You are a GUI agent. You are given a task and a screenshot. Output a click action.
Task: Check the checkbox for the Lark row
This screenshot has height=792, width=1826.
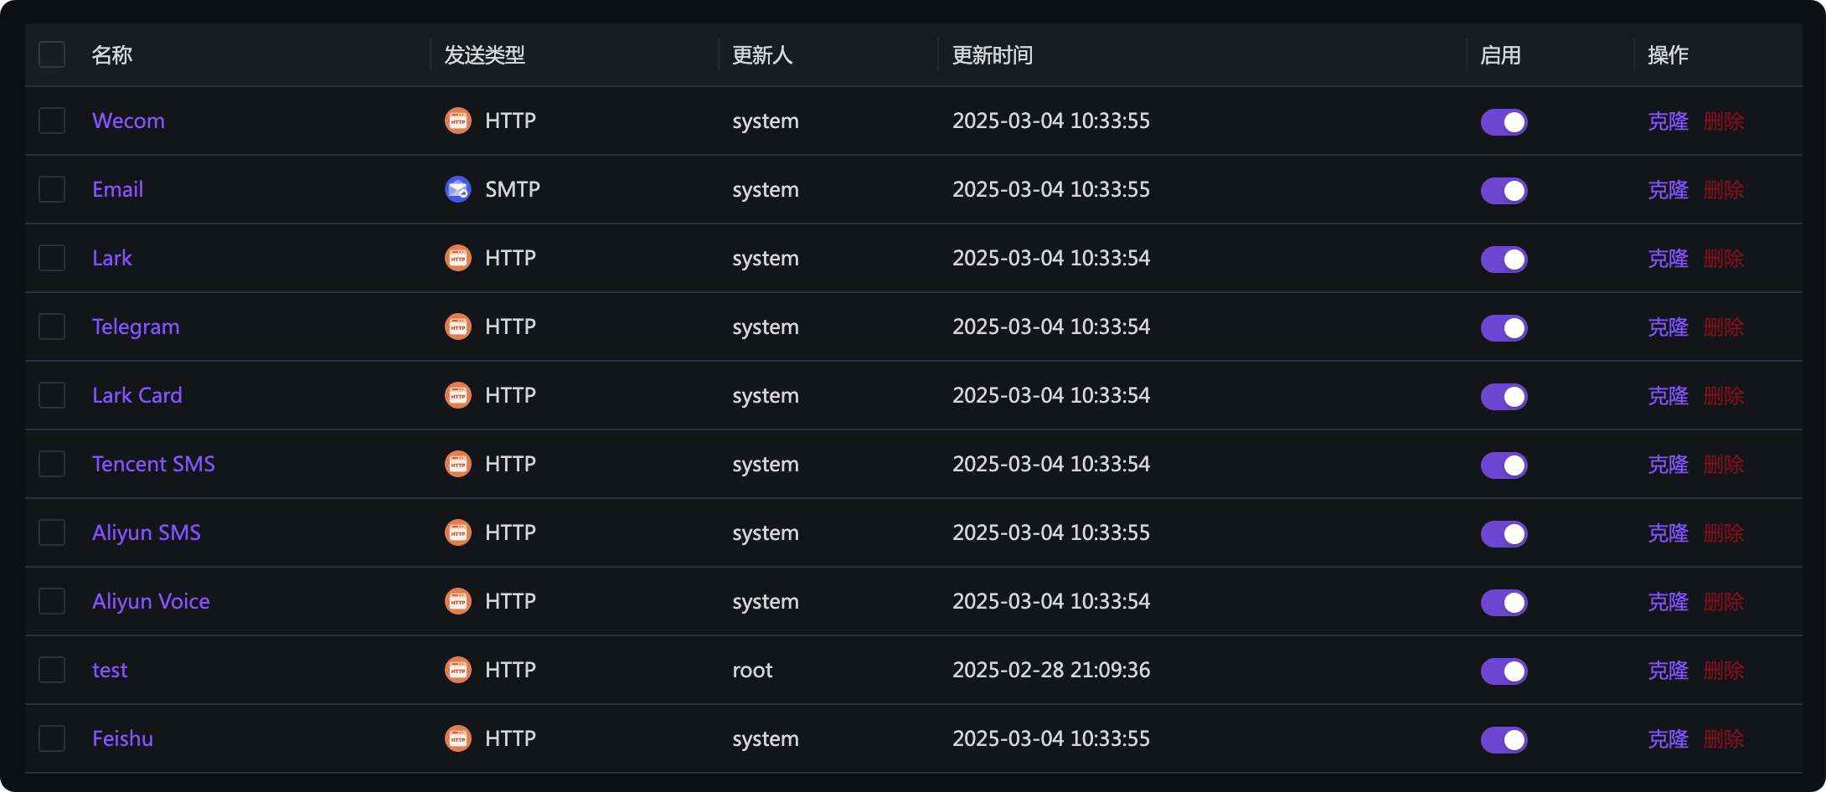coord(52,258)
